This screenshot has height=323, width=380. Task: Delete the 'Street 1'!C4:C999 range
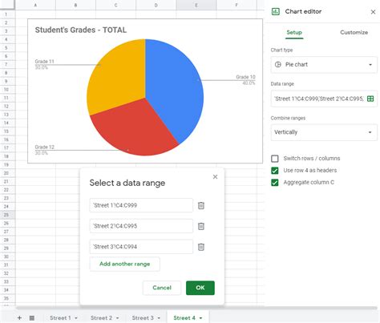(x=201, y=205)
